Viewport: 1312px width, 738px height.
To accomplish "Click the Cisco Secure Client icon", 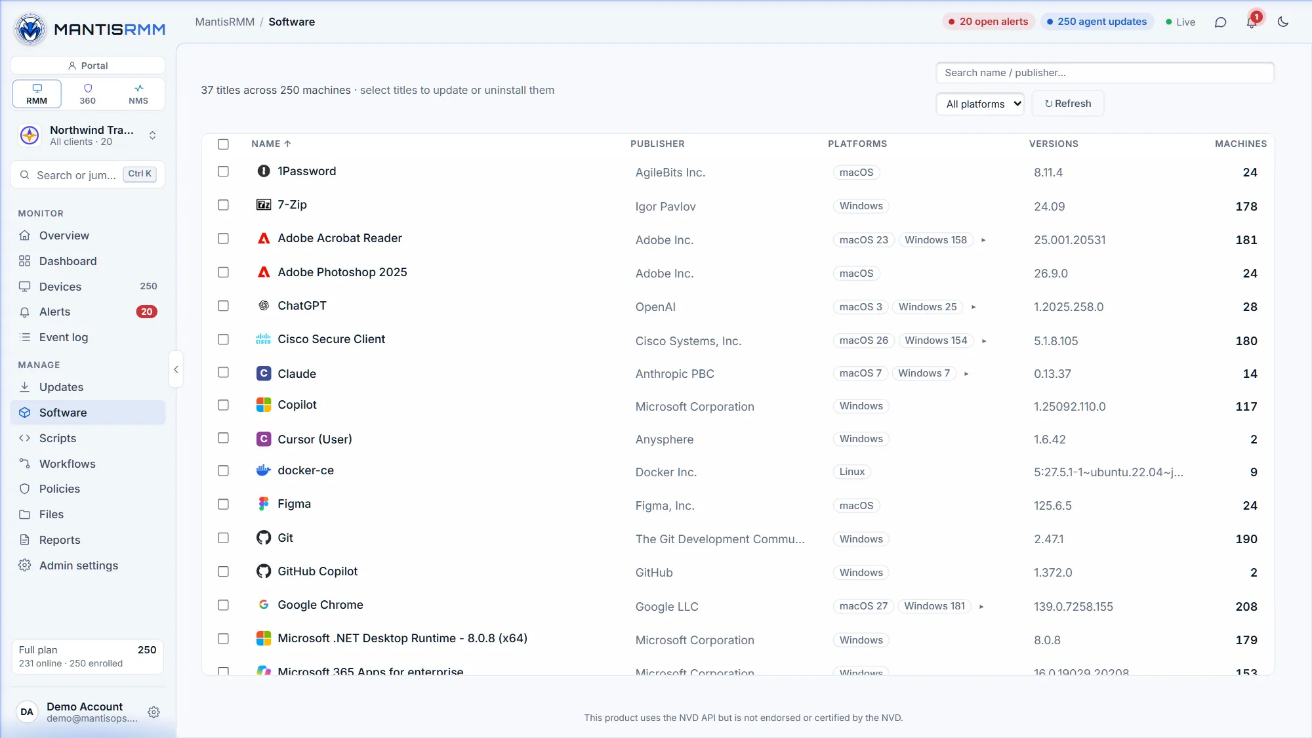I will coord(264,339).
